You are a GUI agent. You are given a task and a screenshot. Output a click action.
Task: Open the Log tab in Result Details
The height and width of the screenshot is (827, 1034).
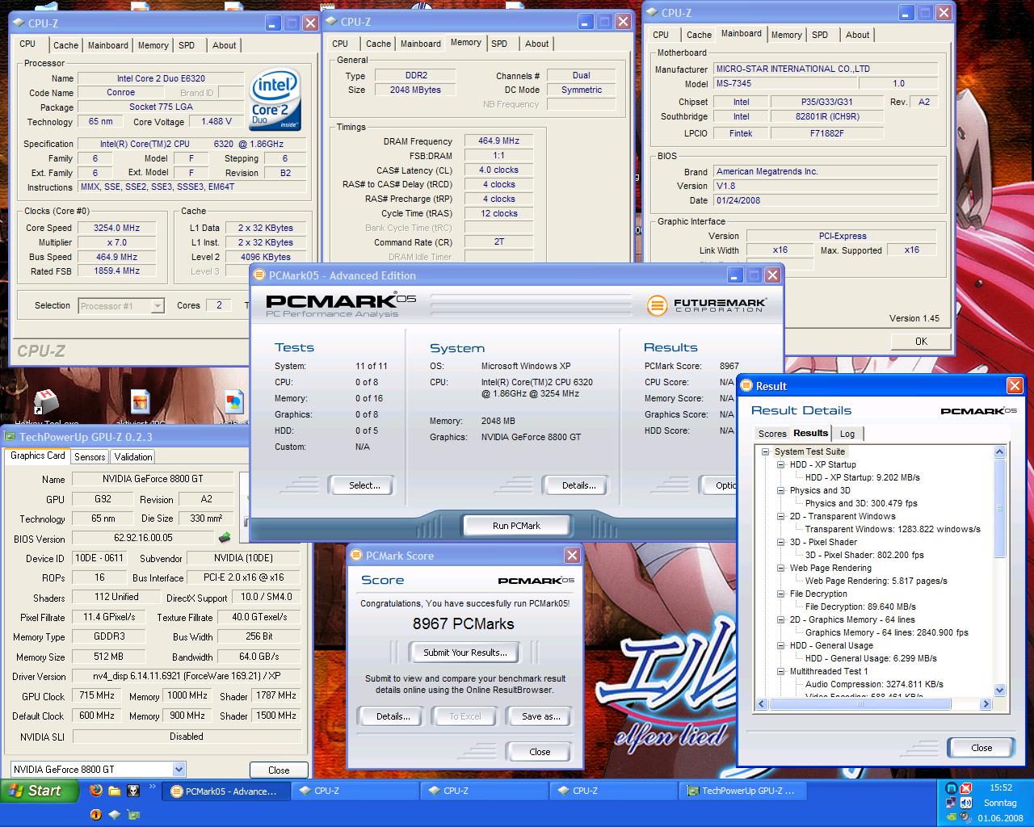coord(847,434)
